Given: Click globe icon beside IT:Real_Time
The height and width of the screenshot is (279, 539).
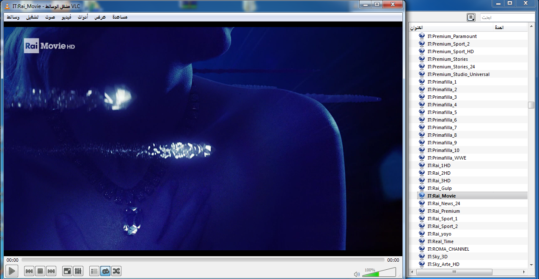Looking at the screenshot, I should point(422,241).
